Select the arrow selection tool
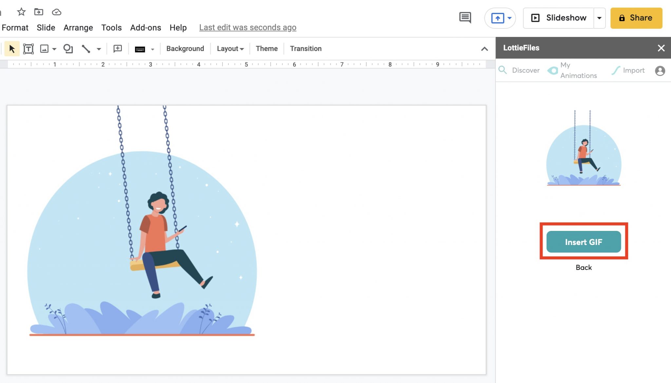The height and width of the screenshot is (383, 671). pyautogui.click(x=12, y=48)
